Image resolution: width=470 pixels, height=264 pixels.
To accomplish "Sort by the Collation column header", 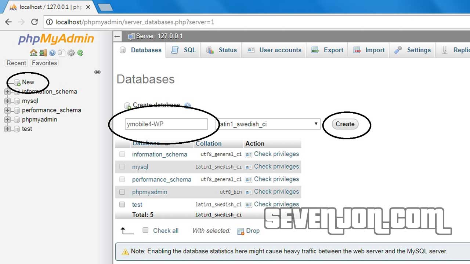I will click(x=208, y=144).
